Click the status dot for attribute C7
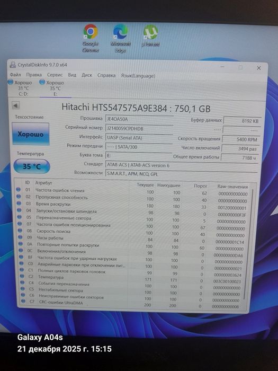The width and height of the screenshot is (278, 371). tap(23, 301)
